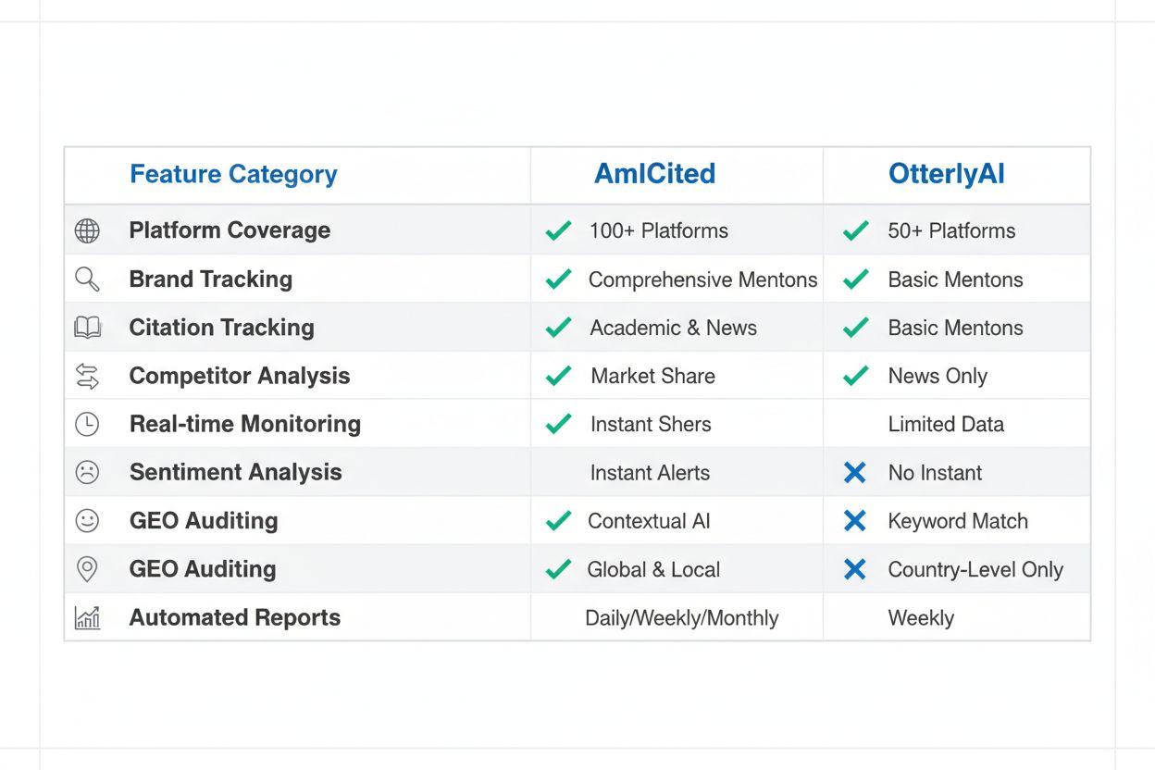The image size is (1155, 770).
Task: Select the location pin icon for GEO Auditing
Action: coord(87,568)
